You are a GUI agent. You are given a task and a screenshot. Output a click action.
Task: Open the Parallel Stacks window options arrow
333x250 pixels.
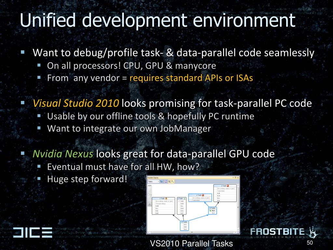click(x=233, y=177)
